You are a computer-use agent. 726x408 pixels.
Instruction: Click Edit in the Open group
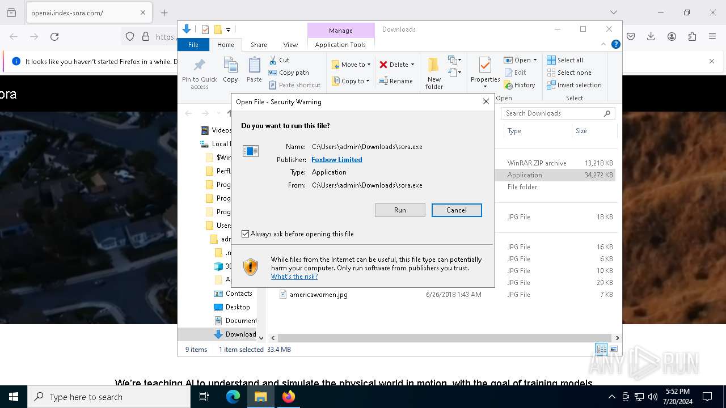(515, 73)
